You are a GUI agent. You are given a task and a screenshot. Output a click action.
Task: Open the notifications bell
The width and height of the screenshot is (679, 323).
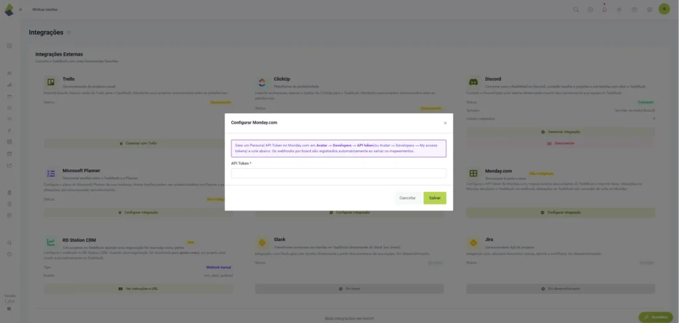pyautogui.click(x=605, y=9)
